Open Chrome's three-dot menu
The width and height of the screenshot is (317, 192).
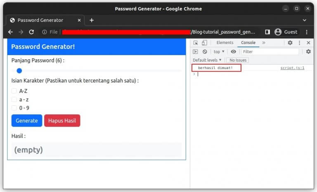(x=307, y=32)
